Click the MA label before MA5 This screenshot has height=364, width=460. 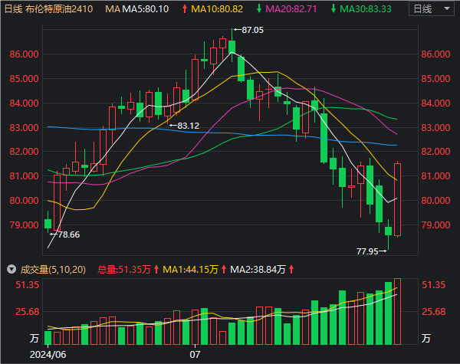[113, 9]
